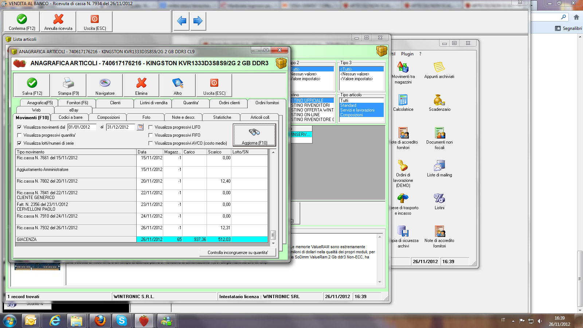Print article with Stampa (F9)
The width and height of the screenshot is (583, 328).
pyautogui.click(x=69, y=85)
